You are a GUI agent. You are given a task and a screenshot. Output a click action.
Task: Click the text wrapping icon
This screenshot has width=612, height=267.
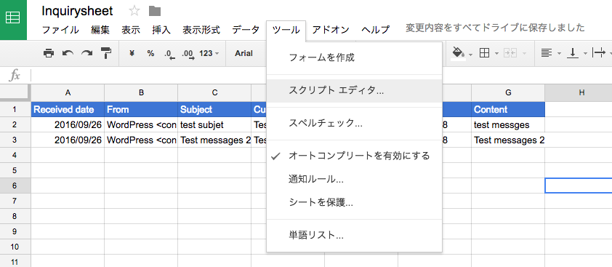click(599, 53)
